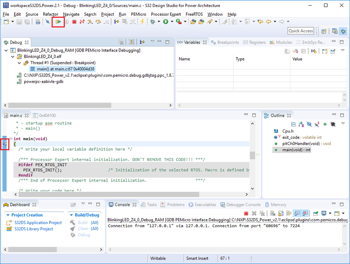
Task: Open the Debug launch dropdown arrow
Action: (159, 22)
